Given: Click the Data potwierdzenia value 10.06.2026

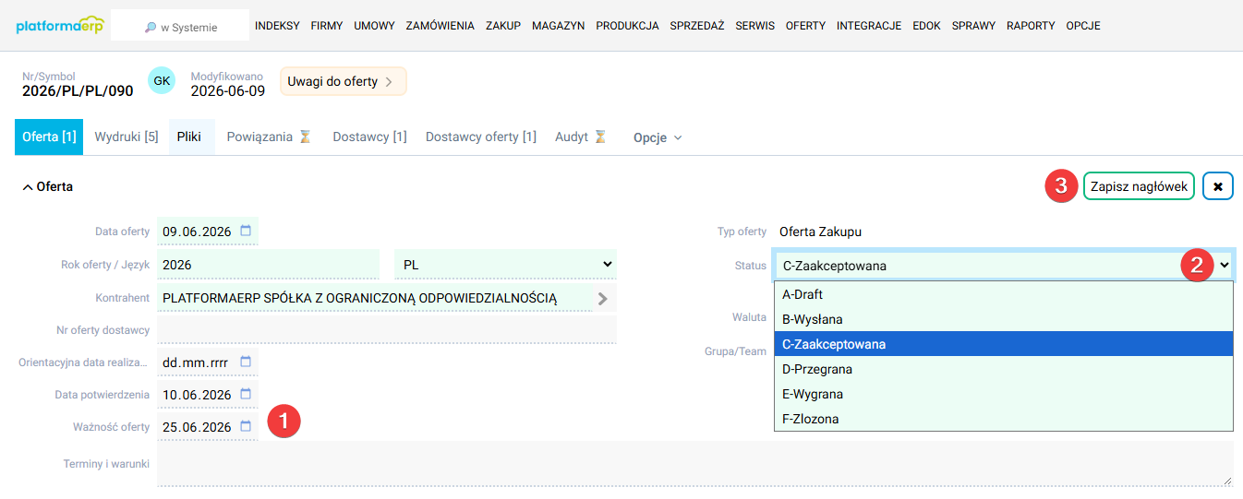Looking at the screenshot, I should [197, 395].
